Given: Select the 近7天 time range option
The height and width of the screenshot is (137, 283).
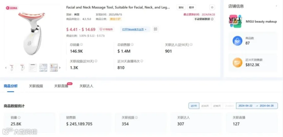Looking at the screenshot, I should [x=194, y=106].
